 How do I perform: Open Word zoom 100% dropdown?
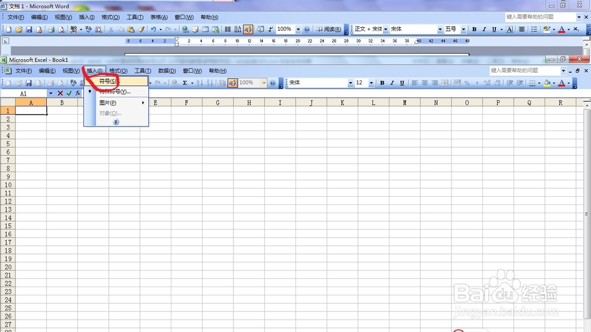point(298,29)
